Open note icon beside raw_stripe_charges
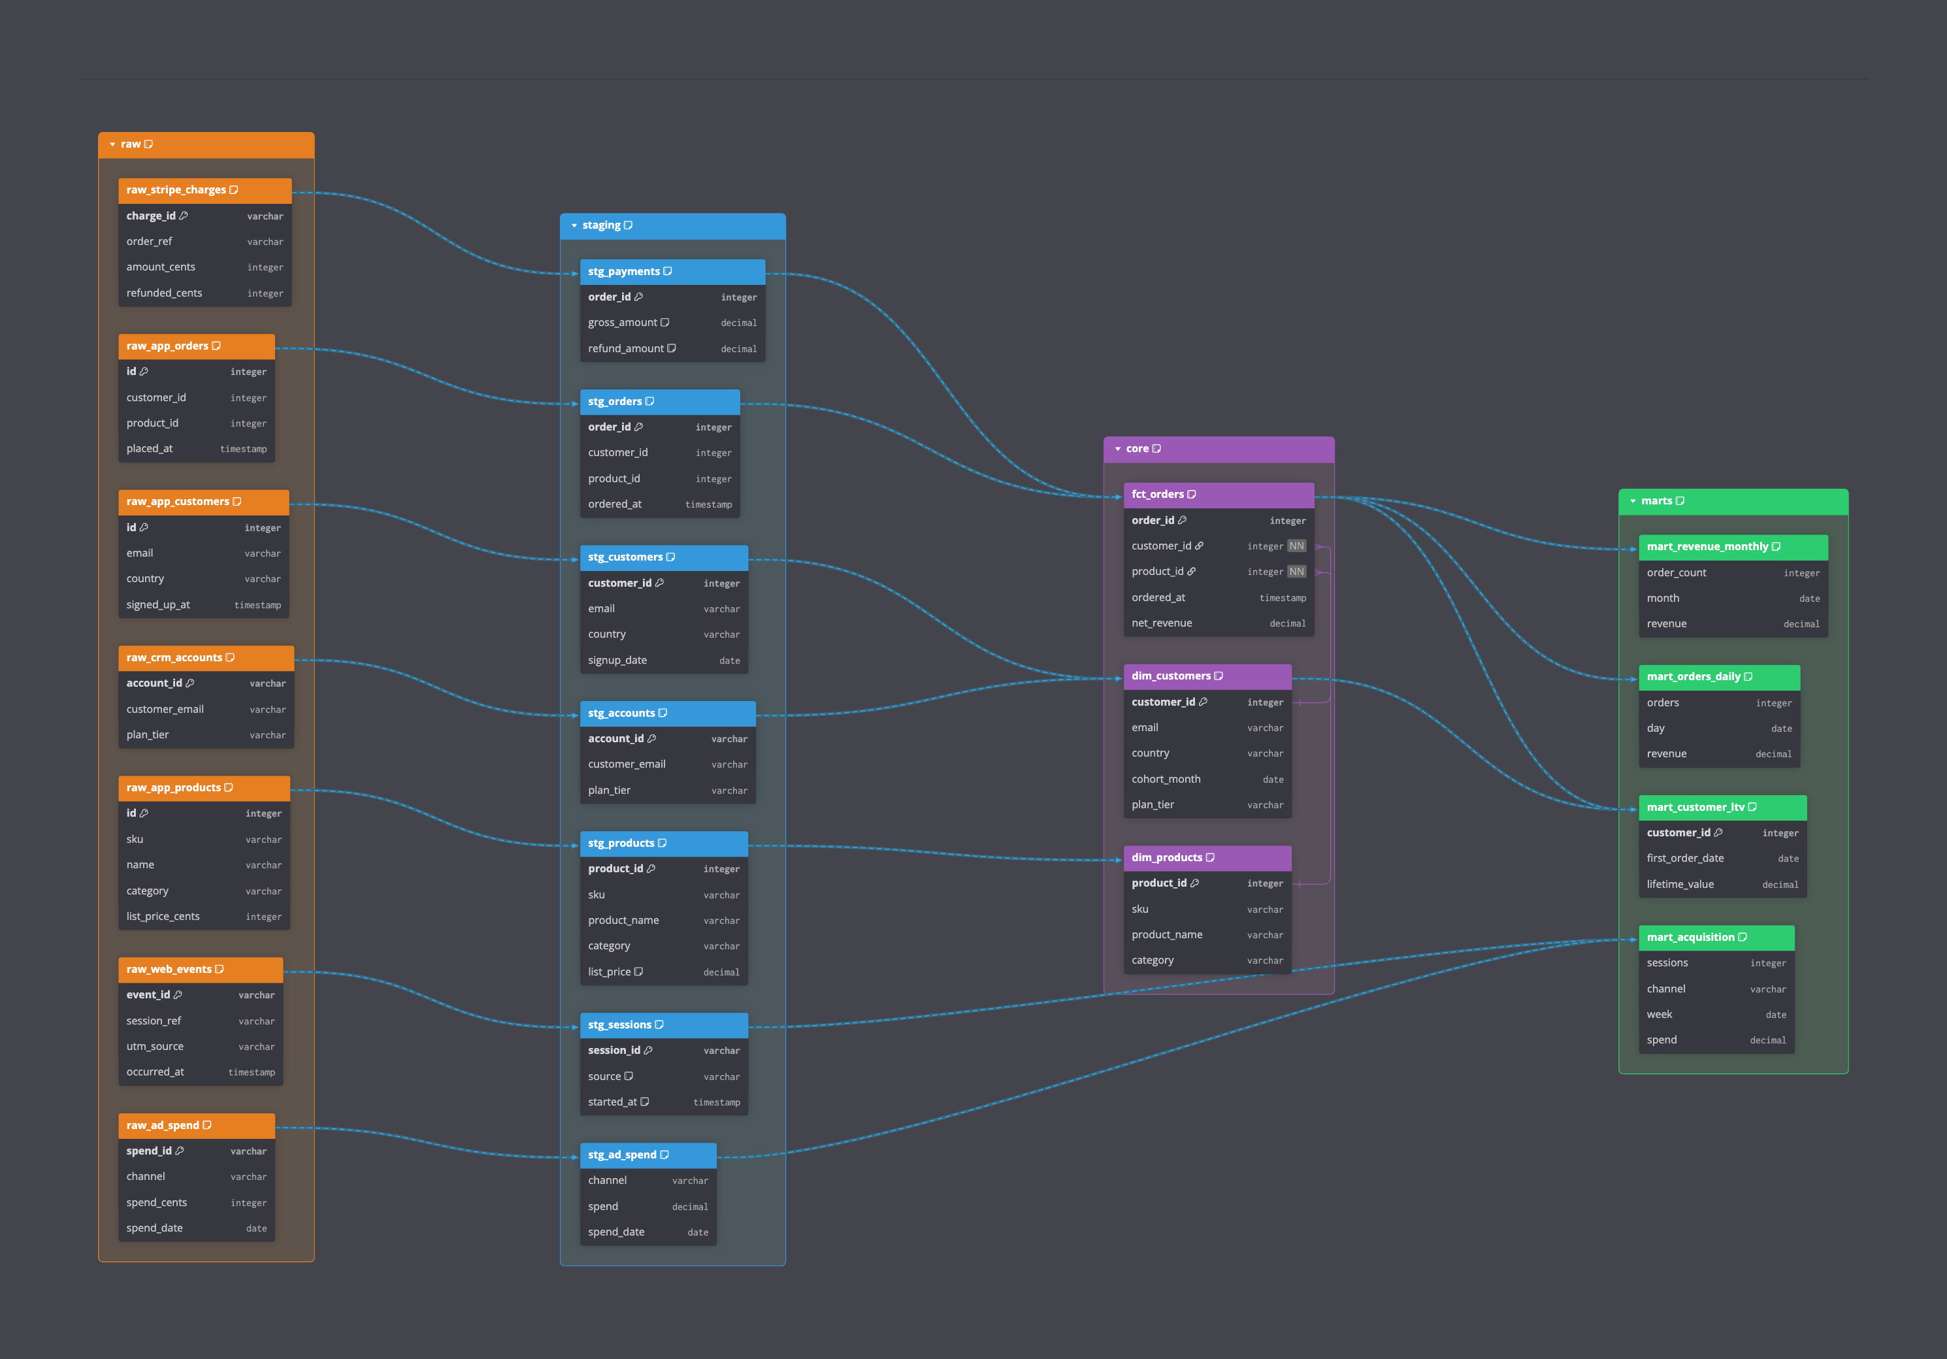This screenshot has height=1359, width=1947. pos(233,190)
